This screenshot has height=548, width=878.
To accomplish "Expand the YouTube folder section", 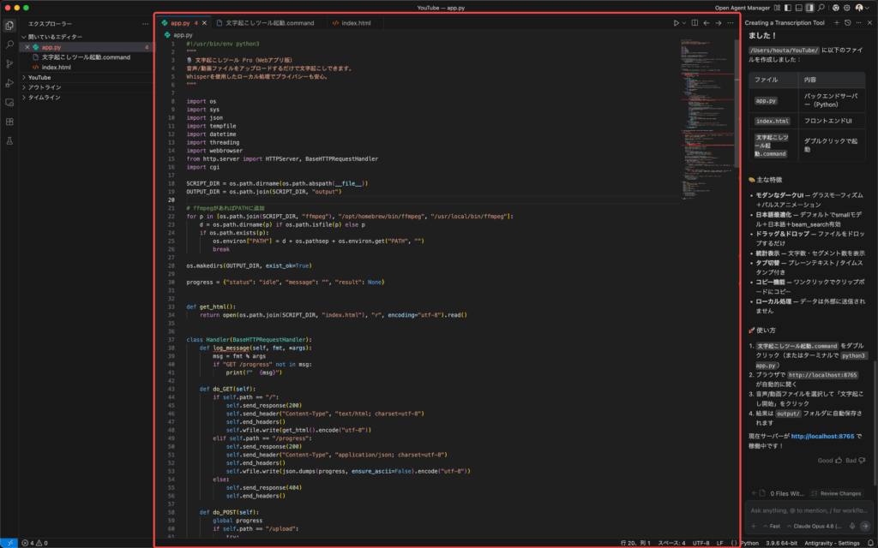I will click(40, 77).
